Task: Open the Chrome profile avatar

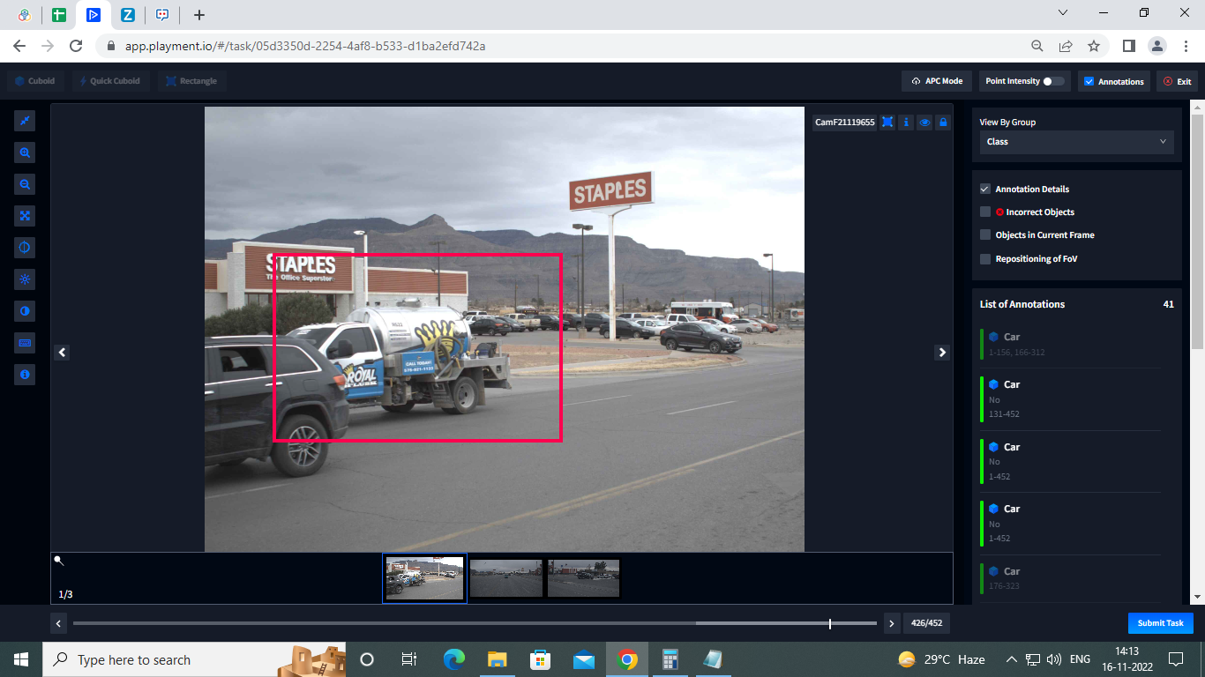Action: 1156,46
